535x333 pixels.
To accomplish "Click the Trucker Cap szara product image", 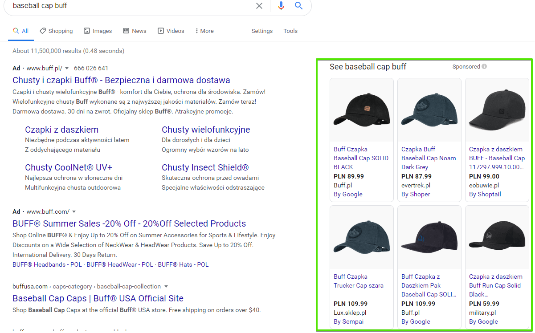I will point(362,237).
